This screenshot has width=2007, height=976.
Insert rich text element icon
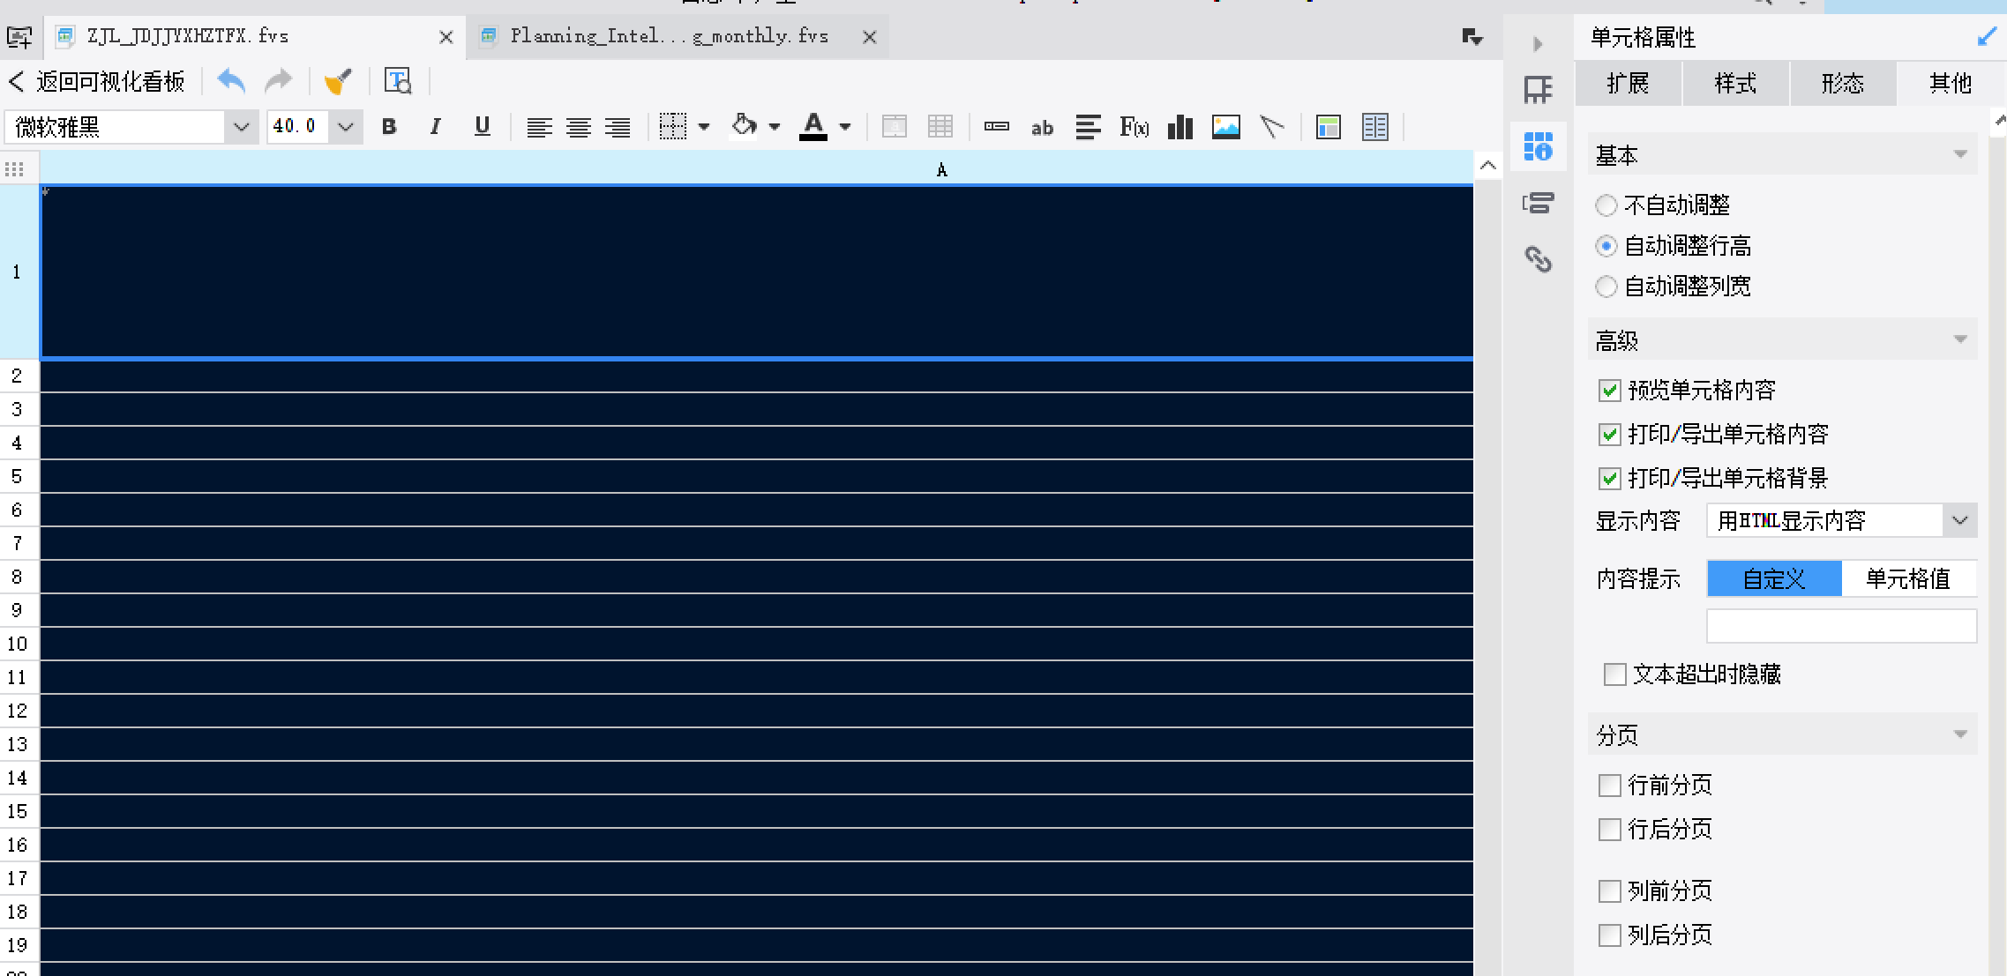click(1088, 127)
